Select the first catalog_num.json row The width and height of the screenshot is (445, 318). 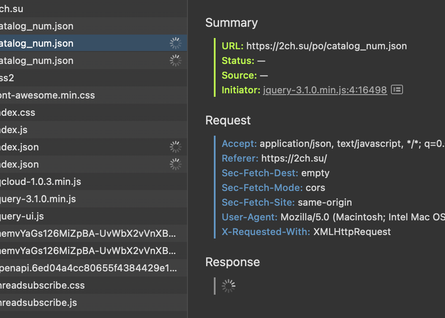click(37, 26)
